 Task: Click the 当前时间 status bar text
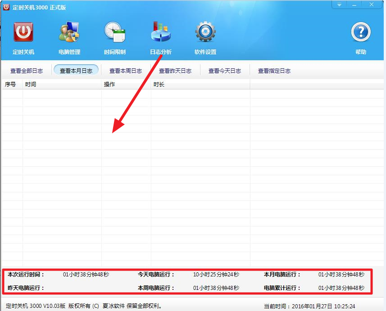tap(309, 307)
